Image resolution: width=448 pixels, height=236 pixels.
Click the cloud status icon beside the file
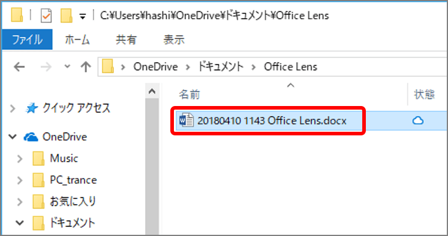[418, 121]
